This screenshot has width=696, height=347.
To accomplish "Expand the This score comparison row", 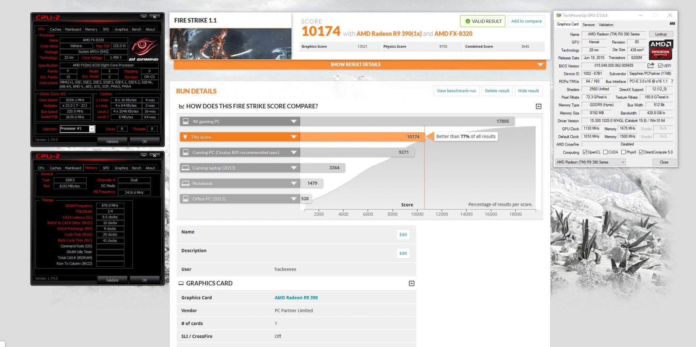I will [294, 137].
